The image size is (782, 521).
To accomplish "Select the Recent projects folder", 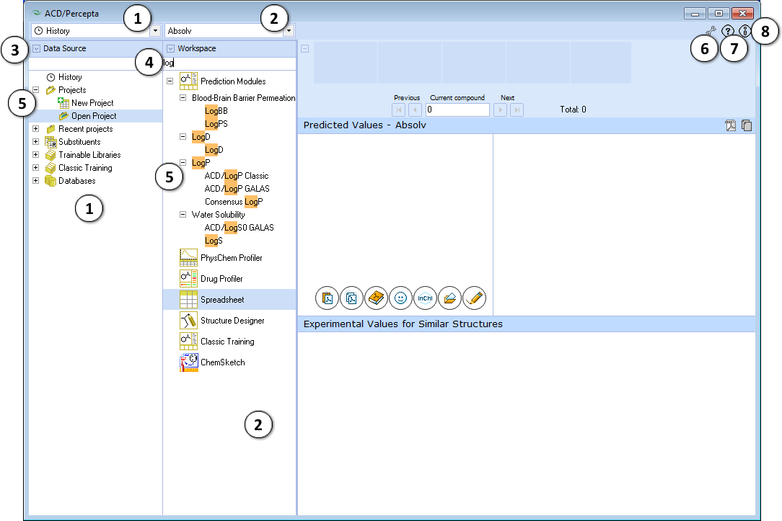I will [x=80, y=129].
